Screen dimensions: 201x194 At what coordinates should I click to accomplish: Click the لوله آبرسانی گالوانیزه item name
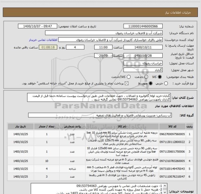(x=122, y=169)
